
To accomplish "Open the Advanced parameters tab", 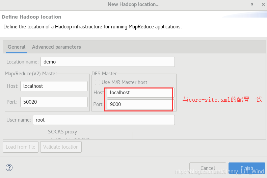I will (x=56, y=47).
